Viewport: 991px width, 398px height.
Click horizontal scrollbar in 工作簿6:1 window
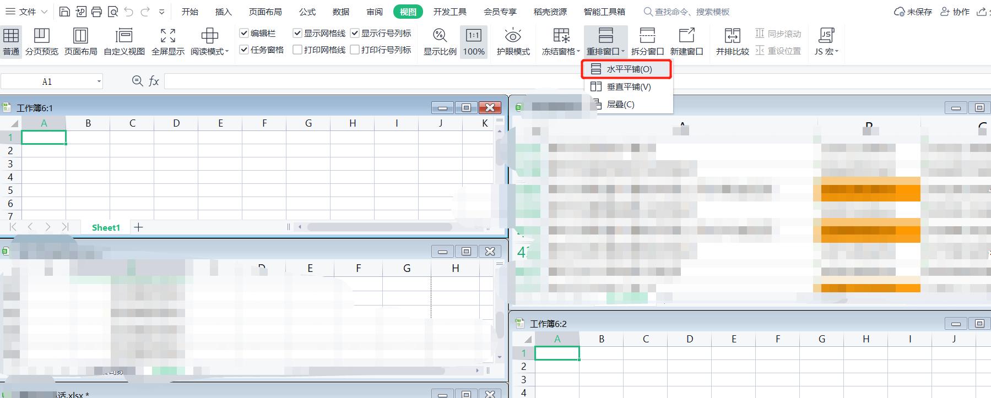pyautogui.click(x=379, y=227)
